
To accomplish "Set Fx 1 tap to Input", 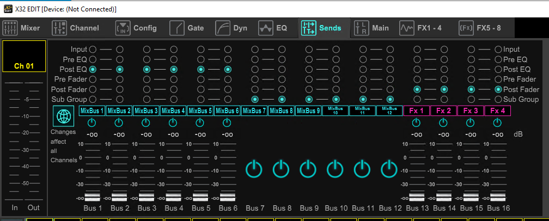I will click(x=417, y=50).
